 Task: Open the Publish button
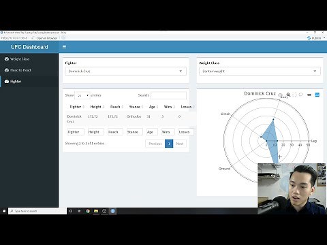coord(314,38)
